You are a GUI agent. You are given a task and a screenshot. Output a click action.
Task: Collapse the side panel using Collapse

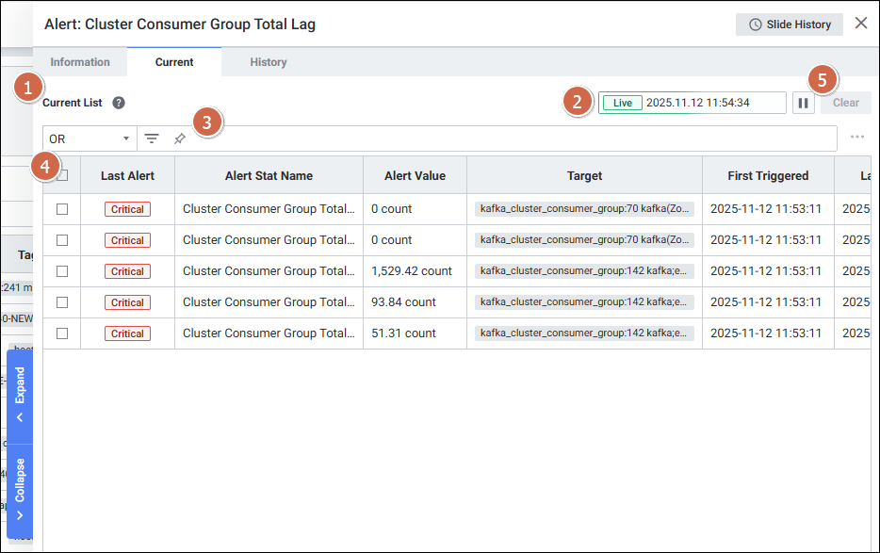click(x=20, y=490)
